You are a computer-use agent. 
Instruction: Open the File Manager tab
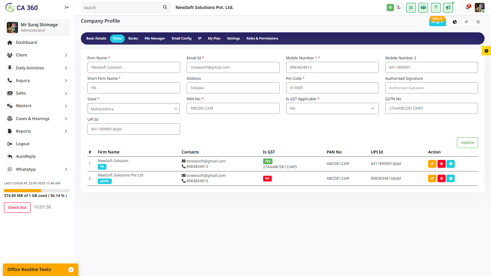click(155, 38)
